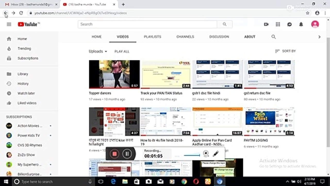Open the YouTube apps grid icon

tap(278, 24)
